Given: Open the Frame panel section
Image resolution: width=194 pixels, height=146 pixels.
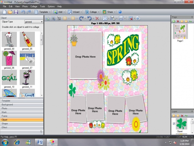Looking at the screenshot, I should point(22,116).
